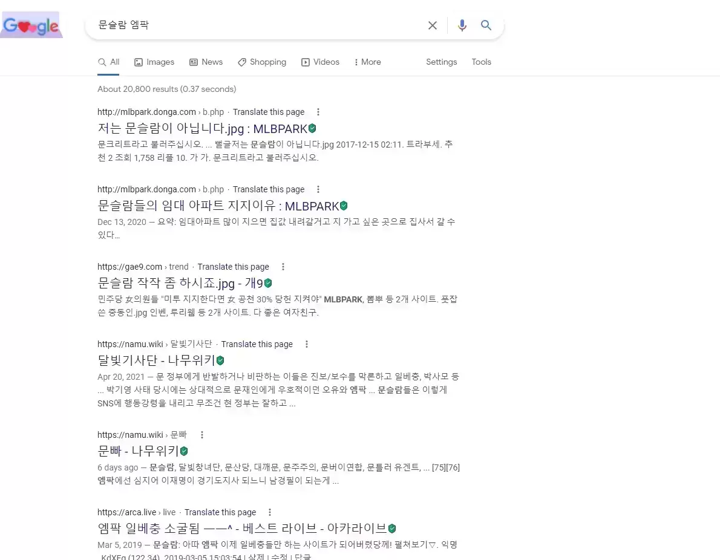Switch to the News tab
The height and width of the screenshot is (560, 720).
coord(206,62)
